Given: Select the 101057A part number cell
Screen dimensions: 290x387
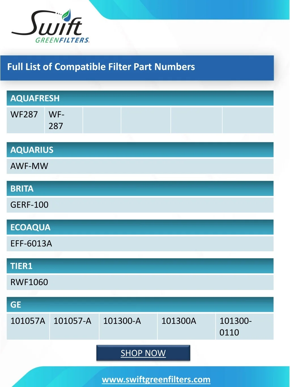Looking at the screenshot, I should pos(28,321).
